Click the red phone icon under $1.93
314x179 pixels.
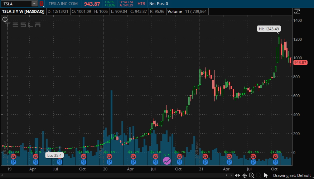click(14, 156)
